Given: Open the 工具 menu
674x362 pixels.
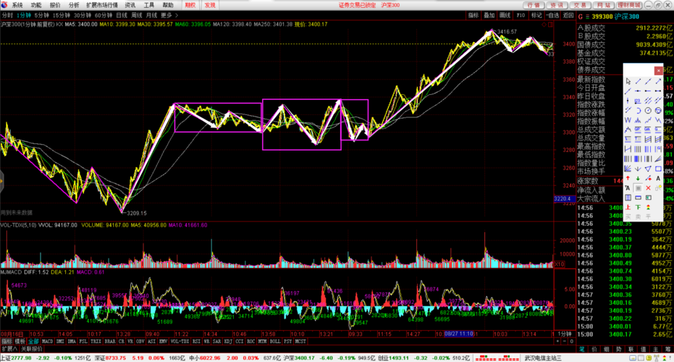Looking at the screenshot, I should coord(148,4).
